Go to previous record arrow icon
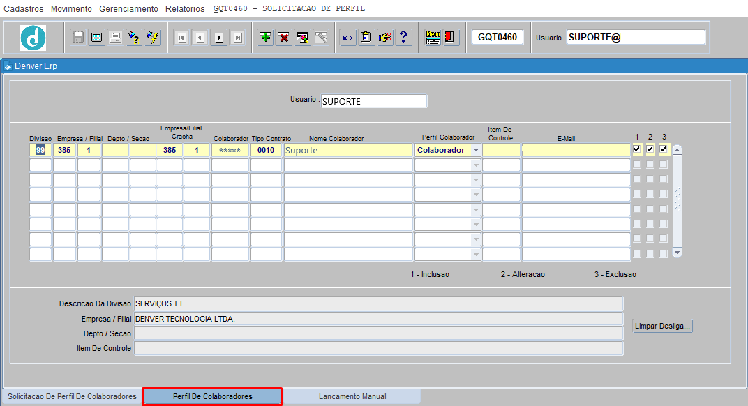 200,37
